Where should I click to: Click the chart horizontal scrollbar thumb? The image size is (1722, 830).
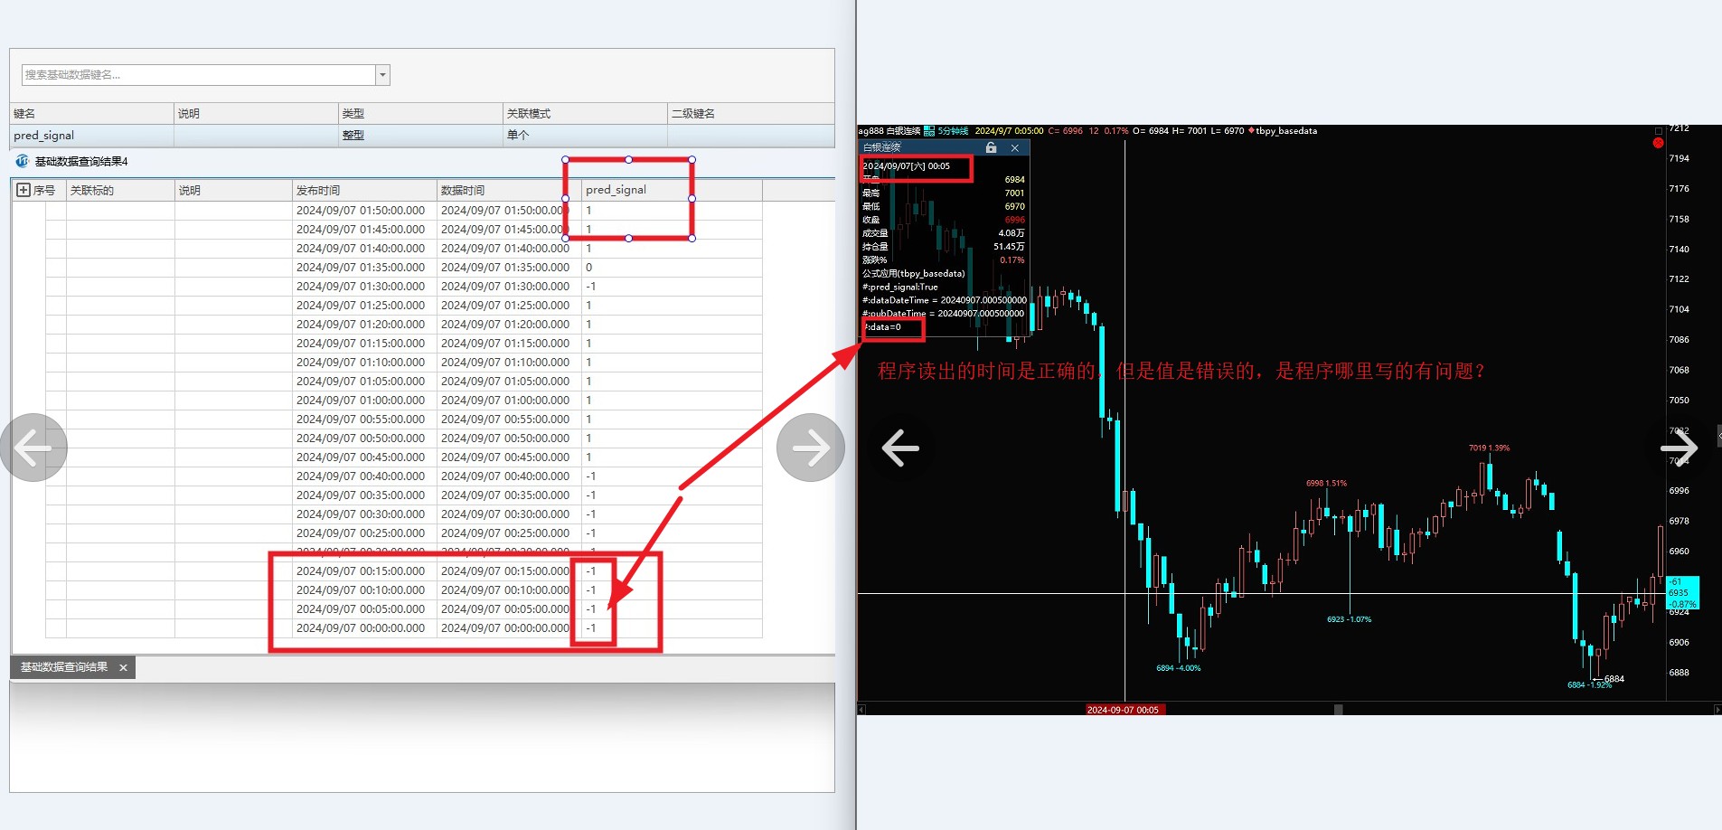pos(1339,710)
